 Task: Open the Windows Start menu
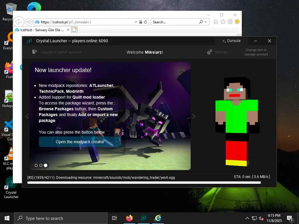click(x=7, y=218)
